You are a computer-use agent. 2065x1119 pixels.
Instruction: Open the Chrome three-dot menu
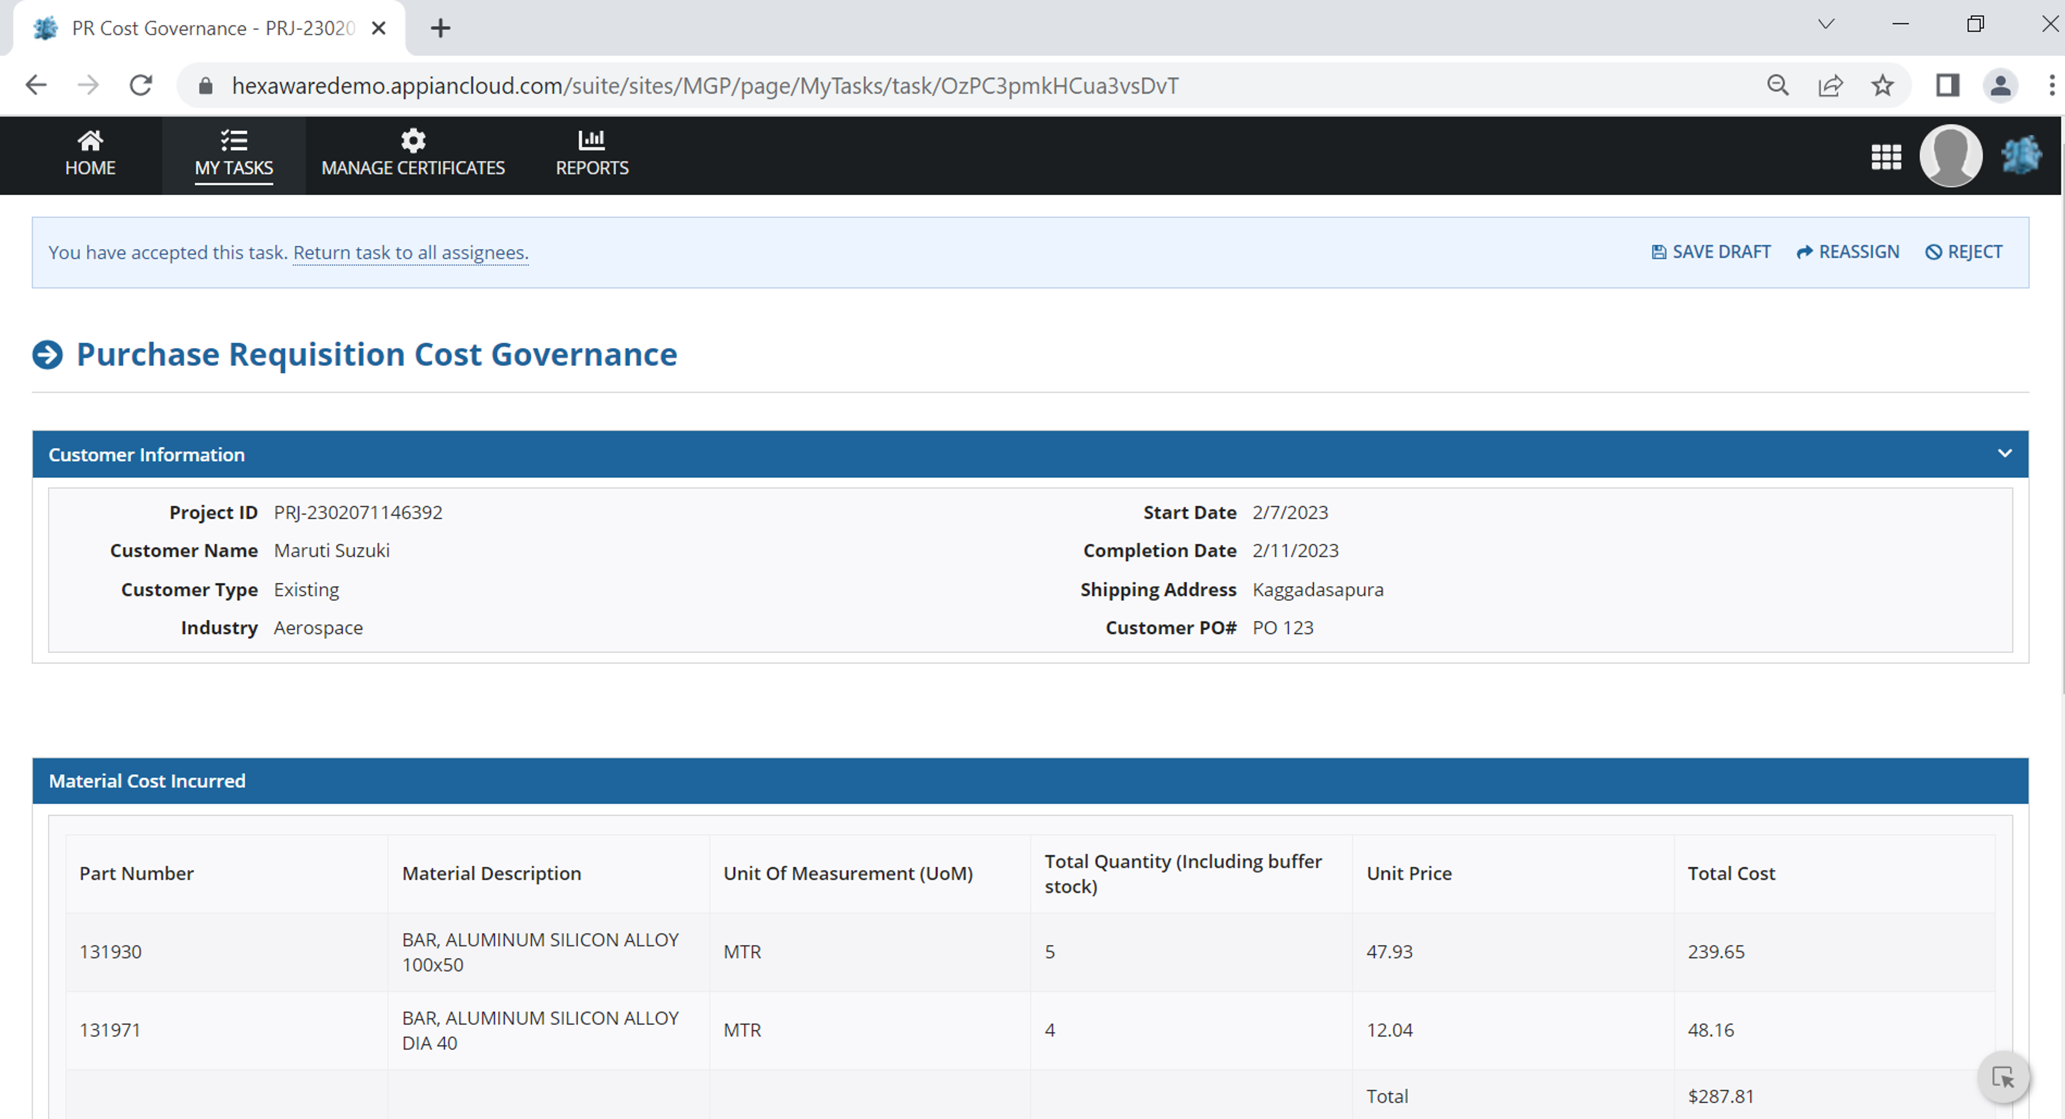[2052, 85]
